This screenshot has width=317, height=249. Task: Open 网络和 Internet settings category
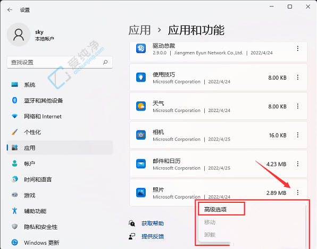pos(60,116)
